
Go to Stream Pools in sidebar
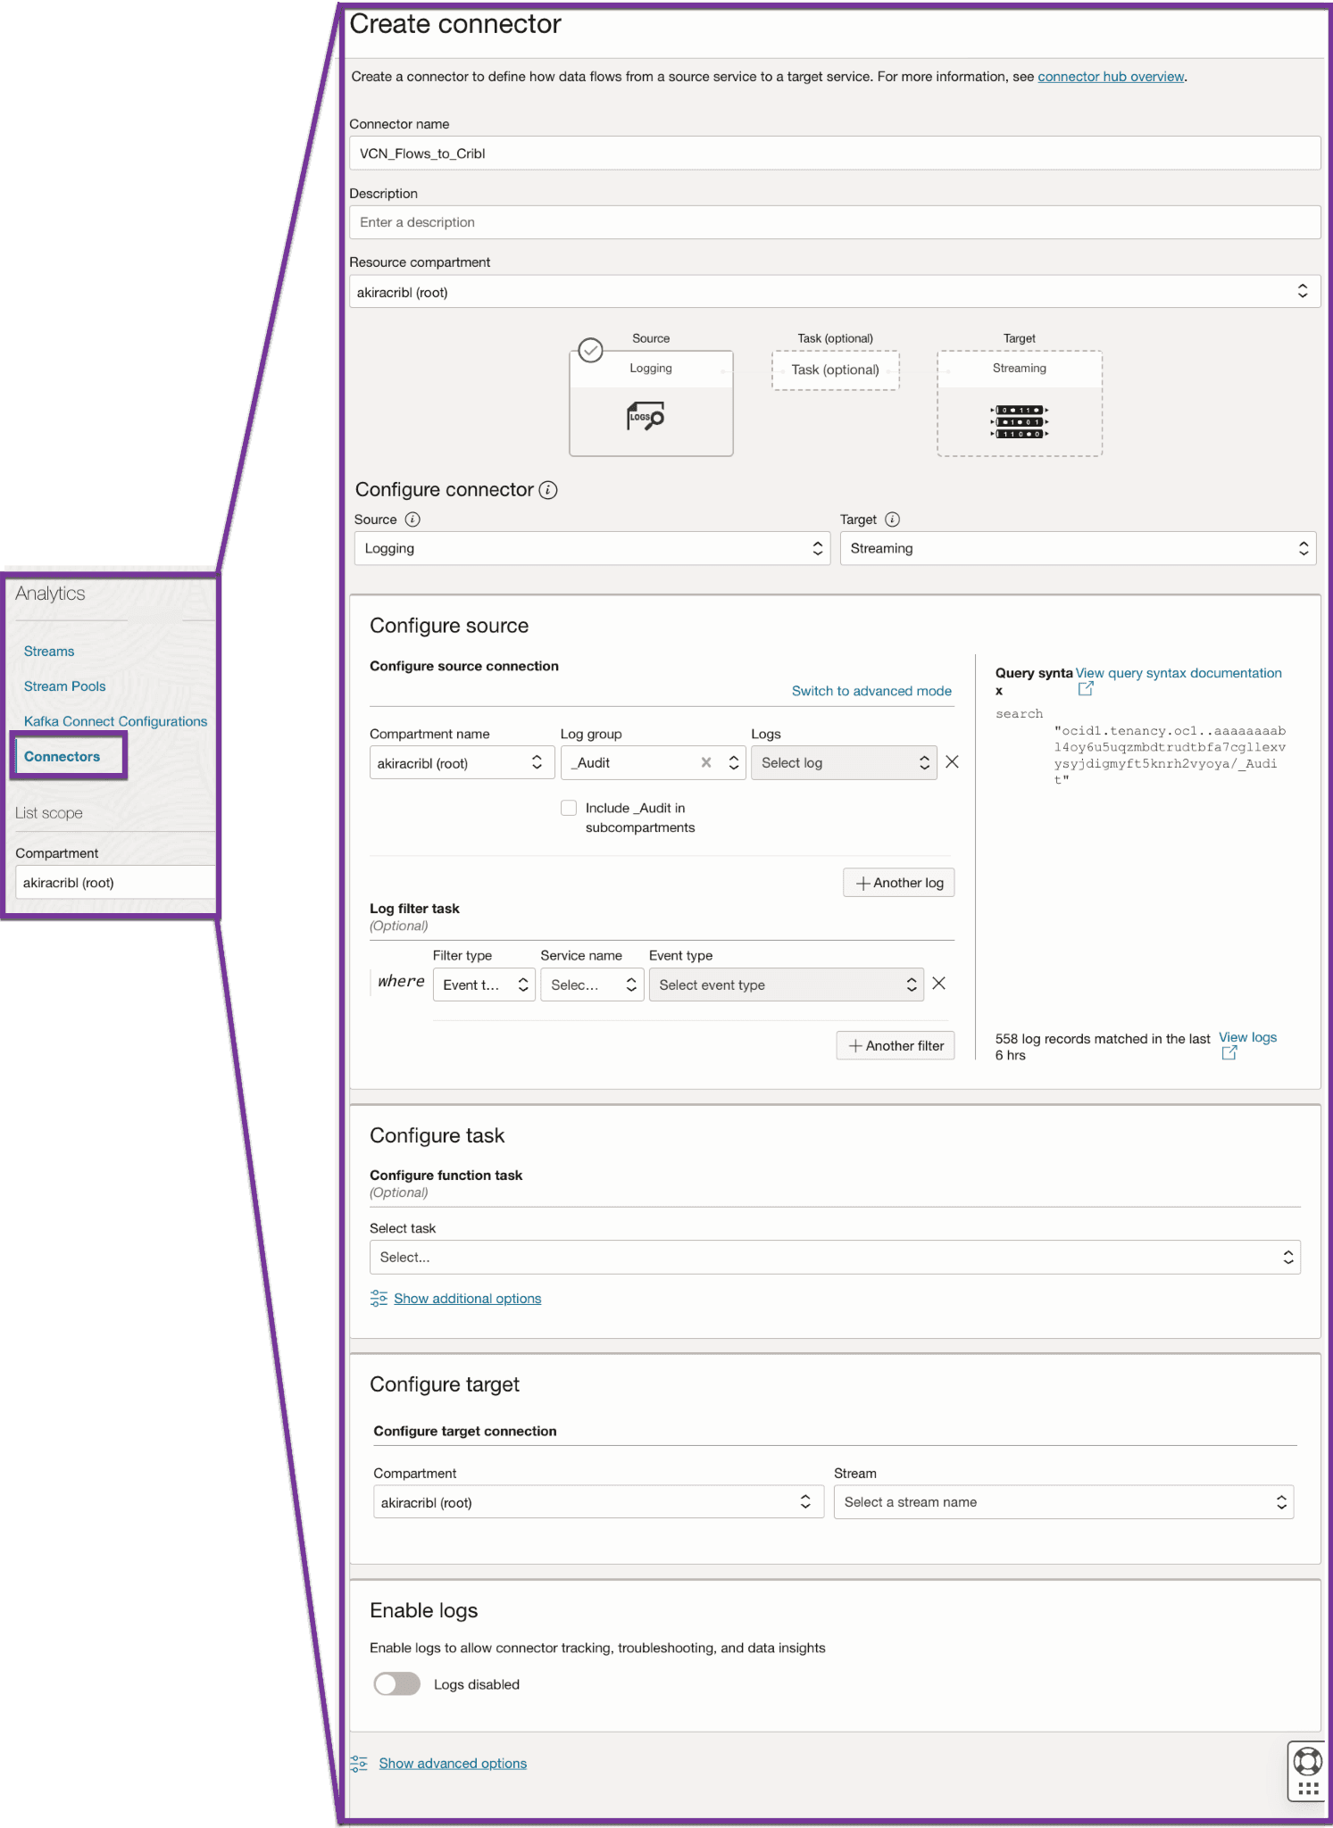pyautogui.click(x=64, y=686)
